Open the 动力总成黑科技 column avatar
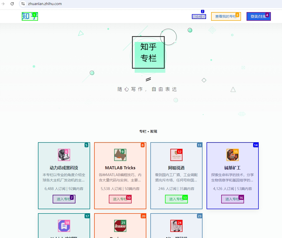 [64, 155]
